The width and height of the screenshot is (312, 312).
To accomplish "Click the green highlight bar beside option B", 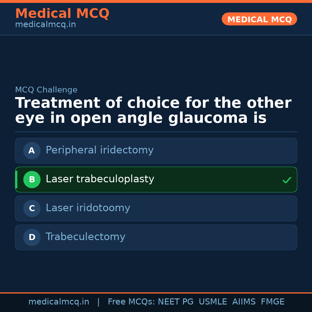I will click(16, 179).
